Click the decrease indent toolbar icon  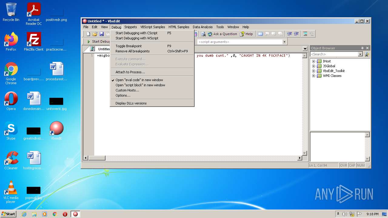[289, 34]
